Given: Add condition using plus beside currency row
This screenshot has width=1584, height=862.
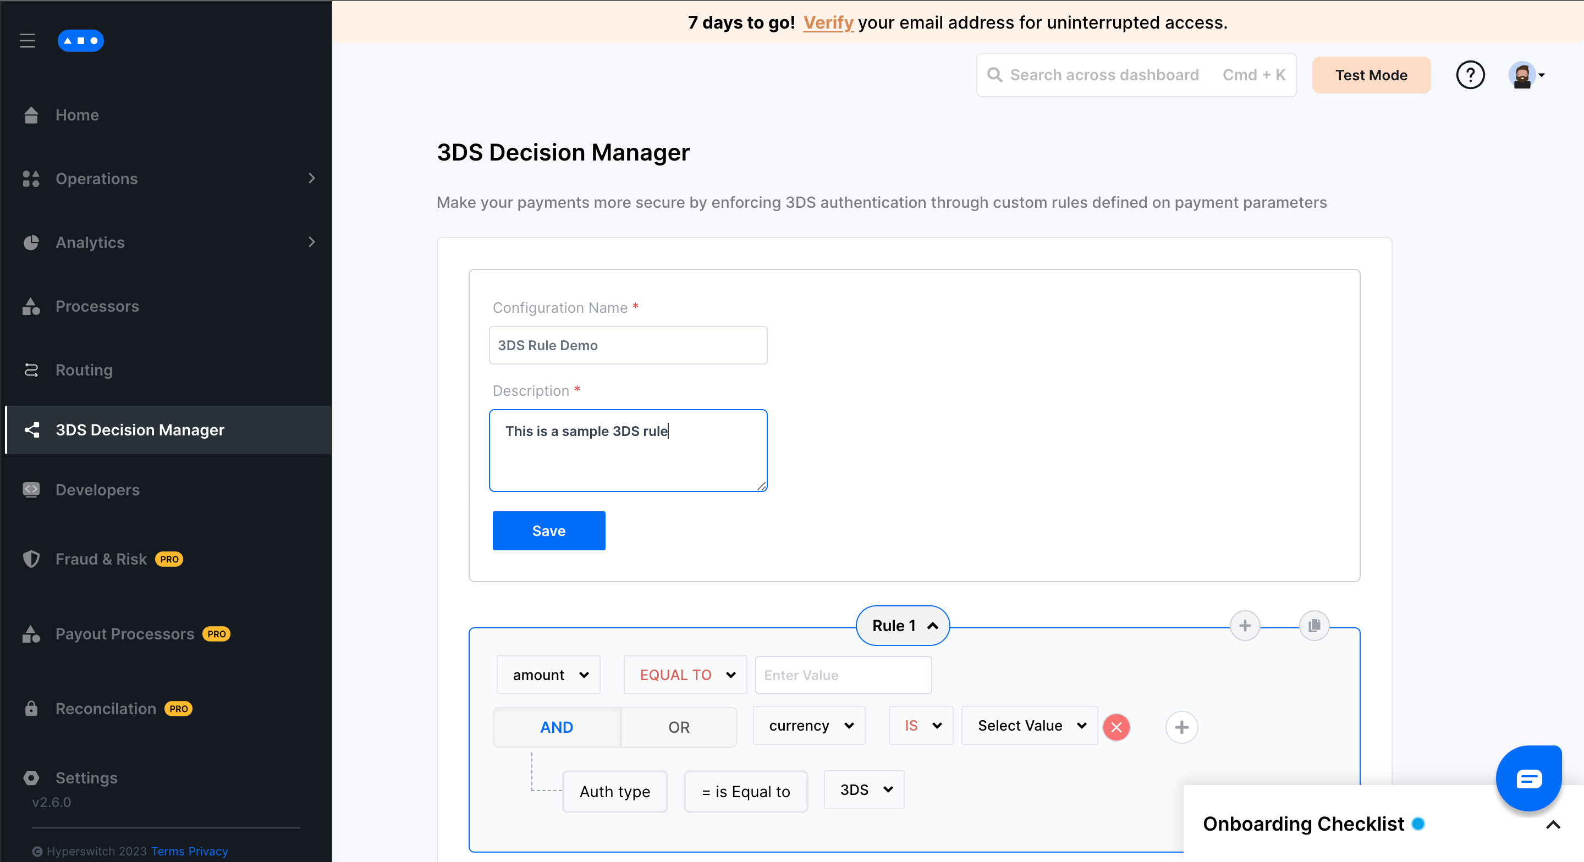Looking at the screenshot, I should point(1181,727).
